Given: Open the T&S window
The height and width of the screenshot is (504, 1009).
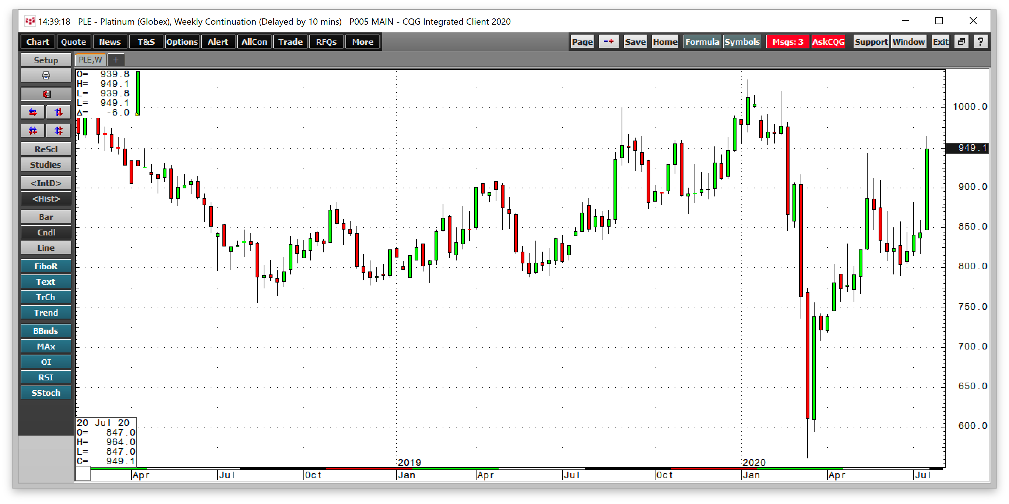Looking at the screenshot, I should click(x=146, y=42).
